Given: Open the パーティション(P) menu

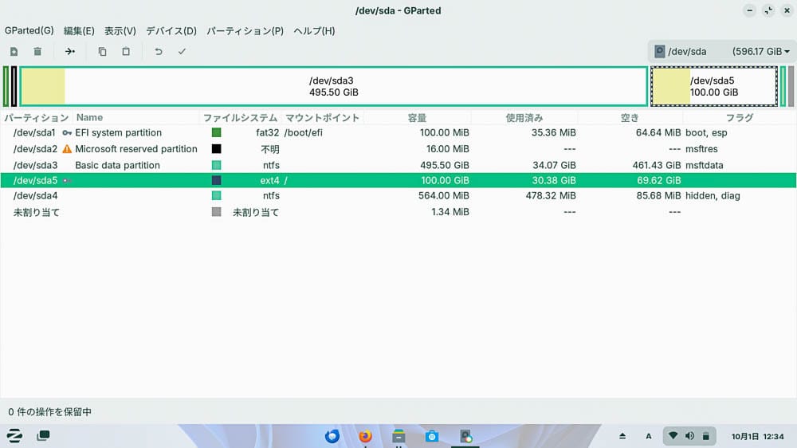Looking at the screenshot, I should pyautogui.click(x=245, y=31).
